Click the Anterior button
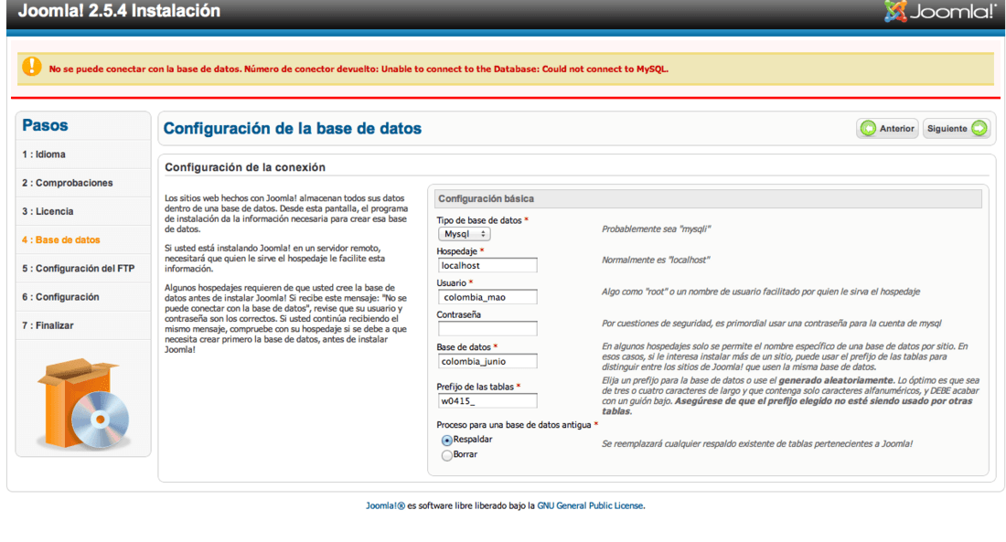Image resolution: width=1006 pixels, height=542 pixels. point(887,128)
